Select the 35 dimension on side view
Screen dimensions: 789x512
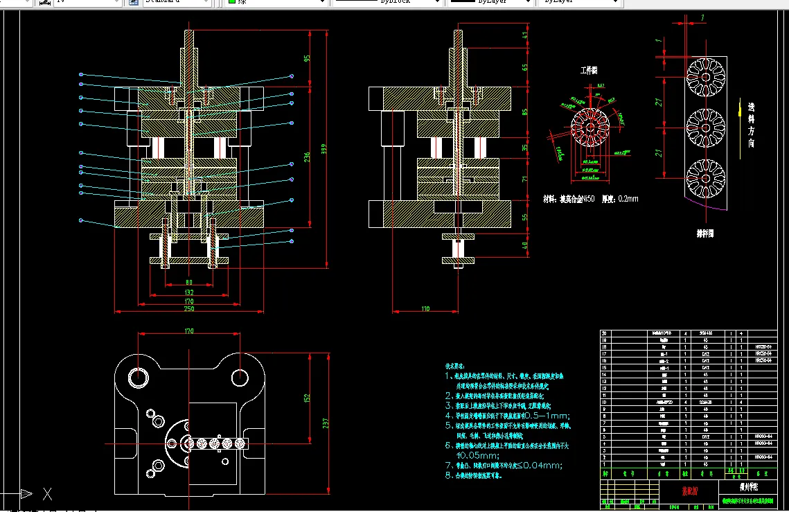[x=525, y=148]
